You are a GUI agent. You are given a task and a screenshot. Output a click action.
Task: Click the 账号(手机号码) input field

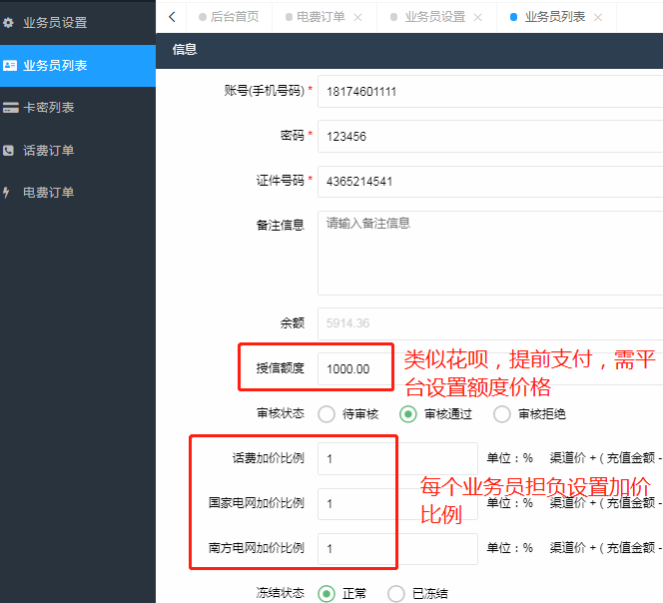click(x=490, y=91)
